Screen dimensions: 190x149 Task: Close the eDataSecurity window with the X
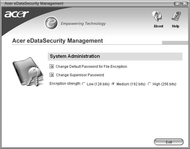tap(184, 4)
